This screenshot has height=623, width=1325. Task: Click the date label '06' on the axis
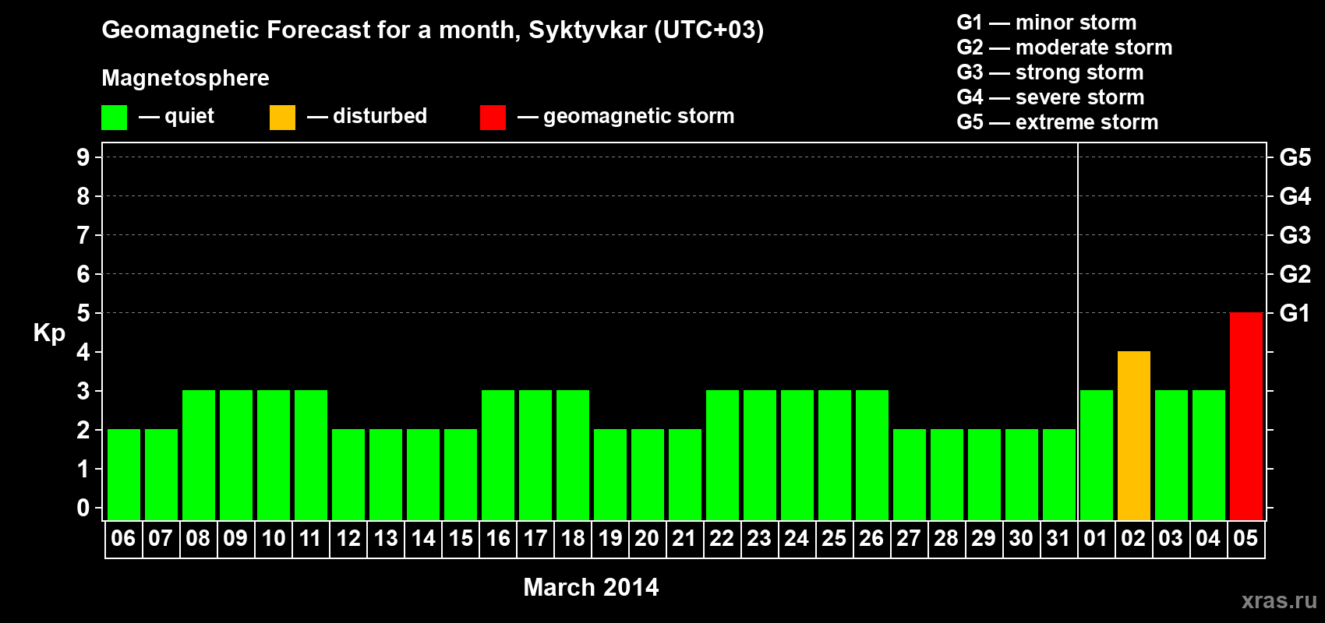(123, 539)
